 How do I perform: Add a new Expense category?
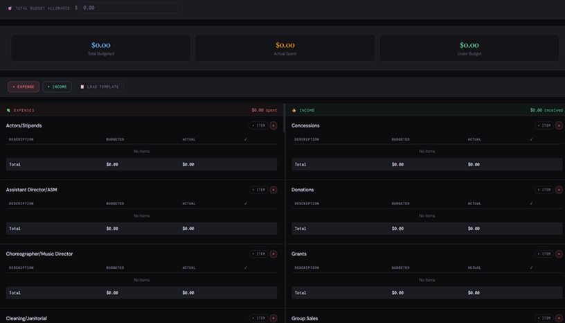pos(24,87)
